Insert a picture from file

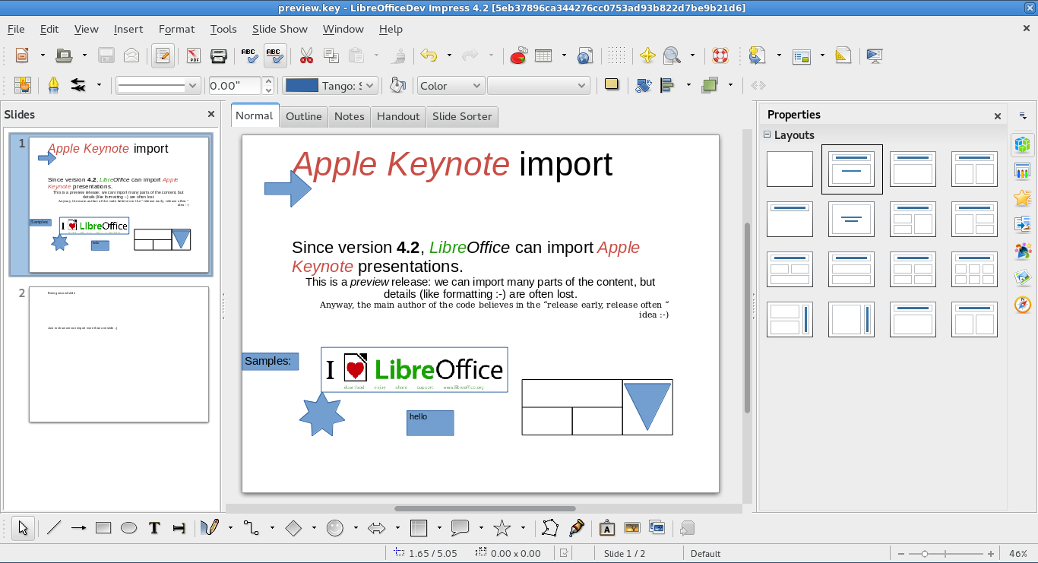pyautogui.click(x=631, y=528)
